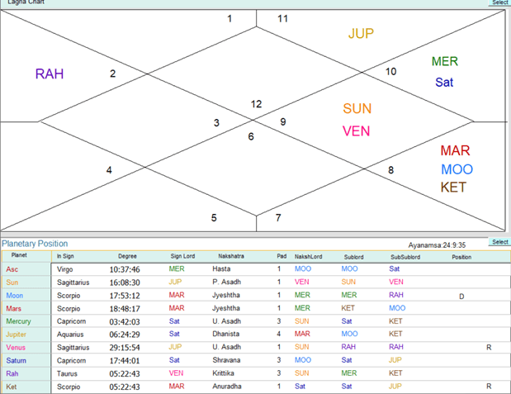This screenshot has height=394, width=511.
Task: Click Select button in Planetary Position header
Action: [x=499, y=242]
